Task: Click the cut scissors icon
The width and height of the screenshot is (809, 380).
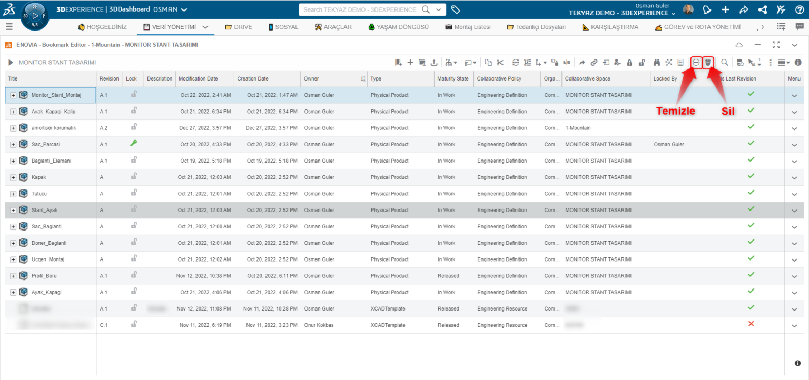Action: pyautogui.click(x=500, y=62)
